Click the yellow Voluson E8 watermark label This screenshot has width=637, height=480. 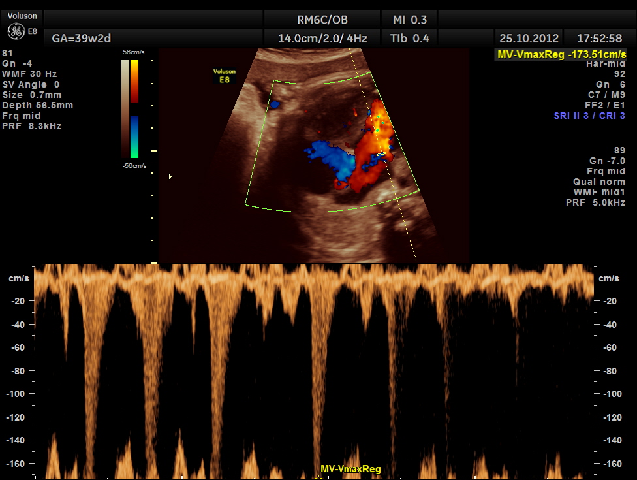tap(223, 75)
